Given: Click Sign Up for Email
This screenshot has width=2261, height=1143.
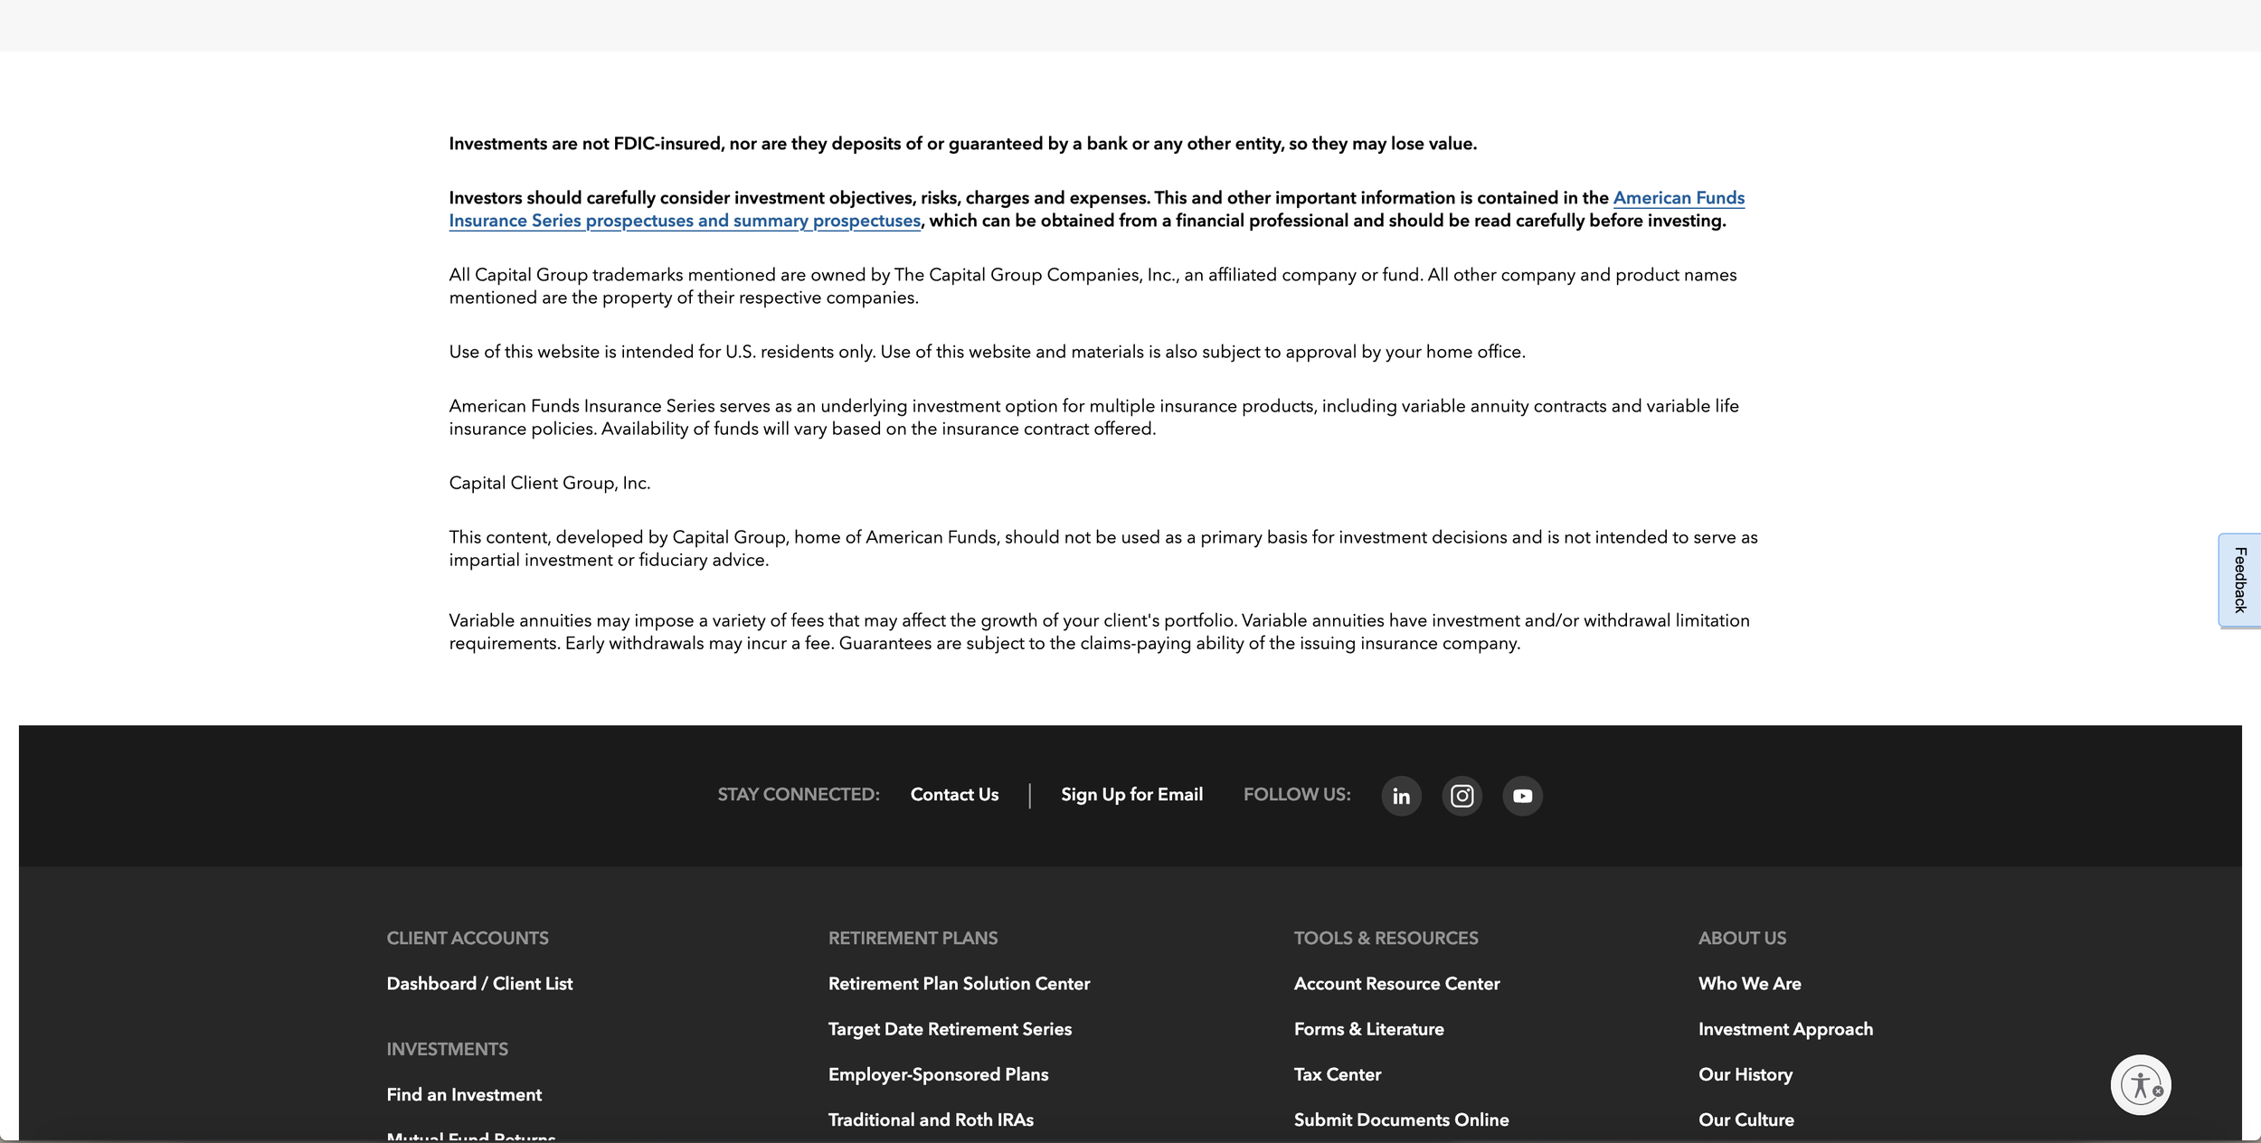Looking at the screenshot, I should click(x=1131, y=795).
